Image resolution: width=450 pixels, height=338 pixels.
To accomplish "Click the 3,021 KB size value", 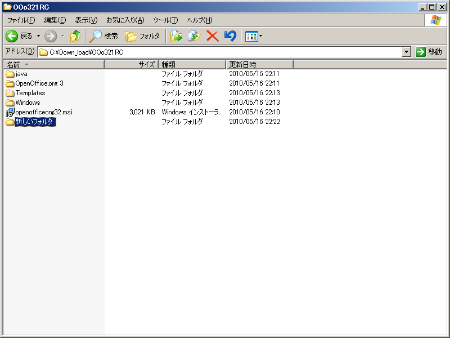I will pyautogui.click(x=142, y=112).
